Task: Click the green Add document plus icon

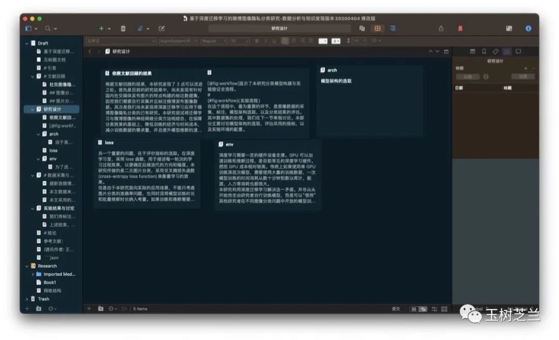Action: click(x=101, y=28)
